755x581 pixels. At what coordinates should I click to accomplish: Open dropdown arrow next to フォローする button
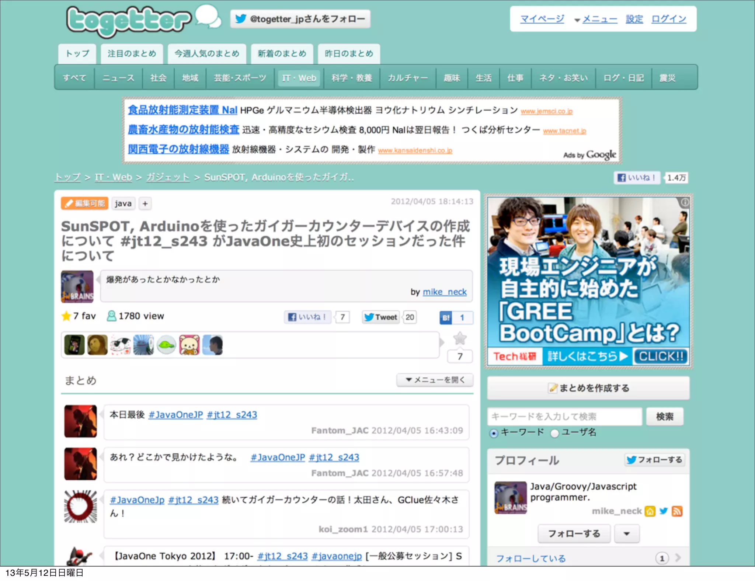click(x=626, y=533)
